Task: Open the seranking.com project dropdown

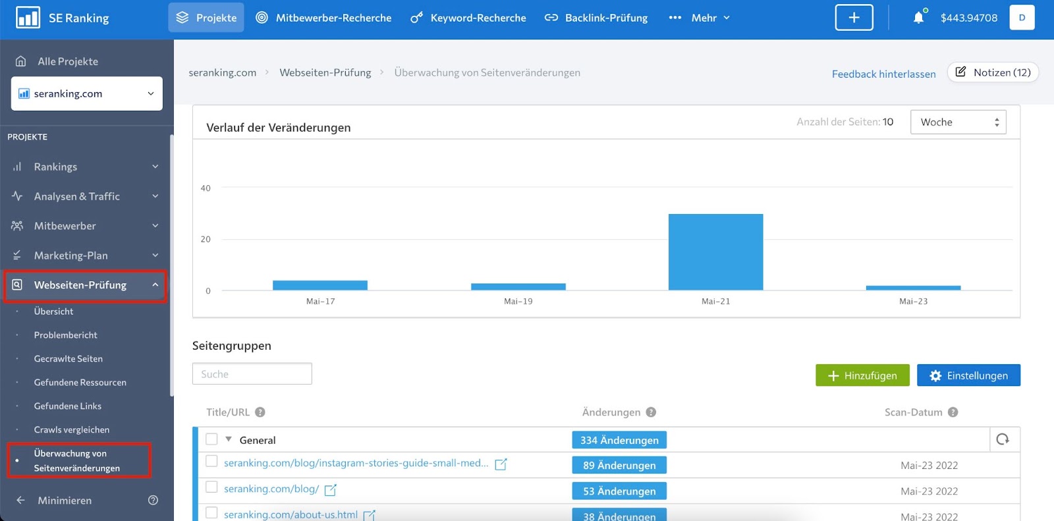Action: point(87,94)
